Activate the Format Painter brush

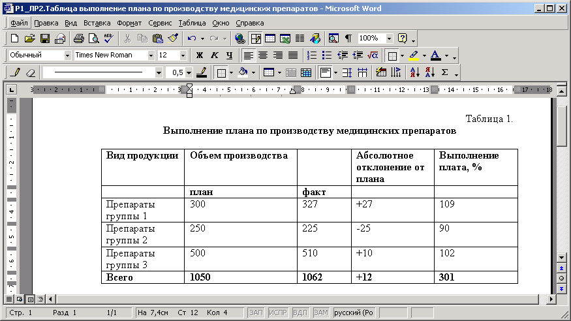point(173,38)
